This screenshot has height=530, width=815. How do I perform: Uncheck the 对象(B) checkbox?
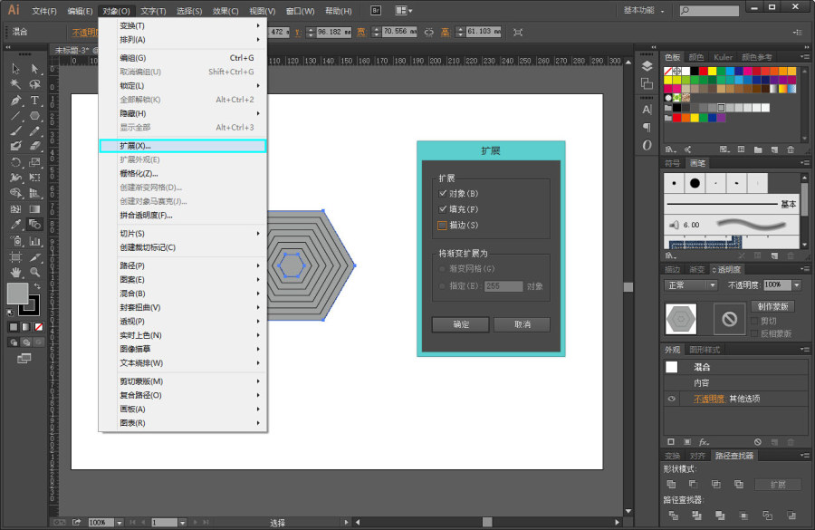pyautogui.click(x=442, y=194)
